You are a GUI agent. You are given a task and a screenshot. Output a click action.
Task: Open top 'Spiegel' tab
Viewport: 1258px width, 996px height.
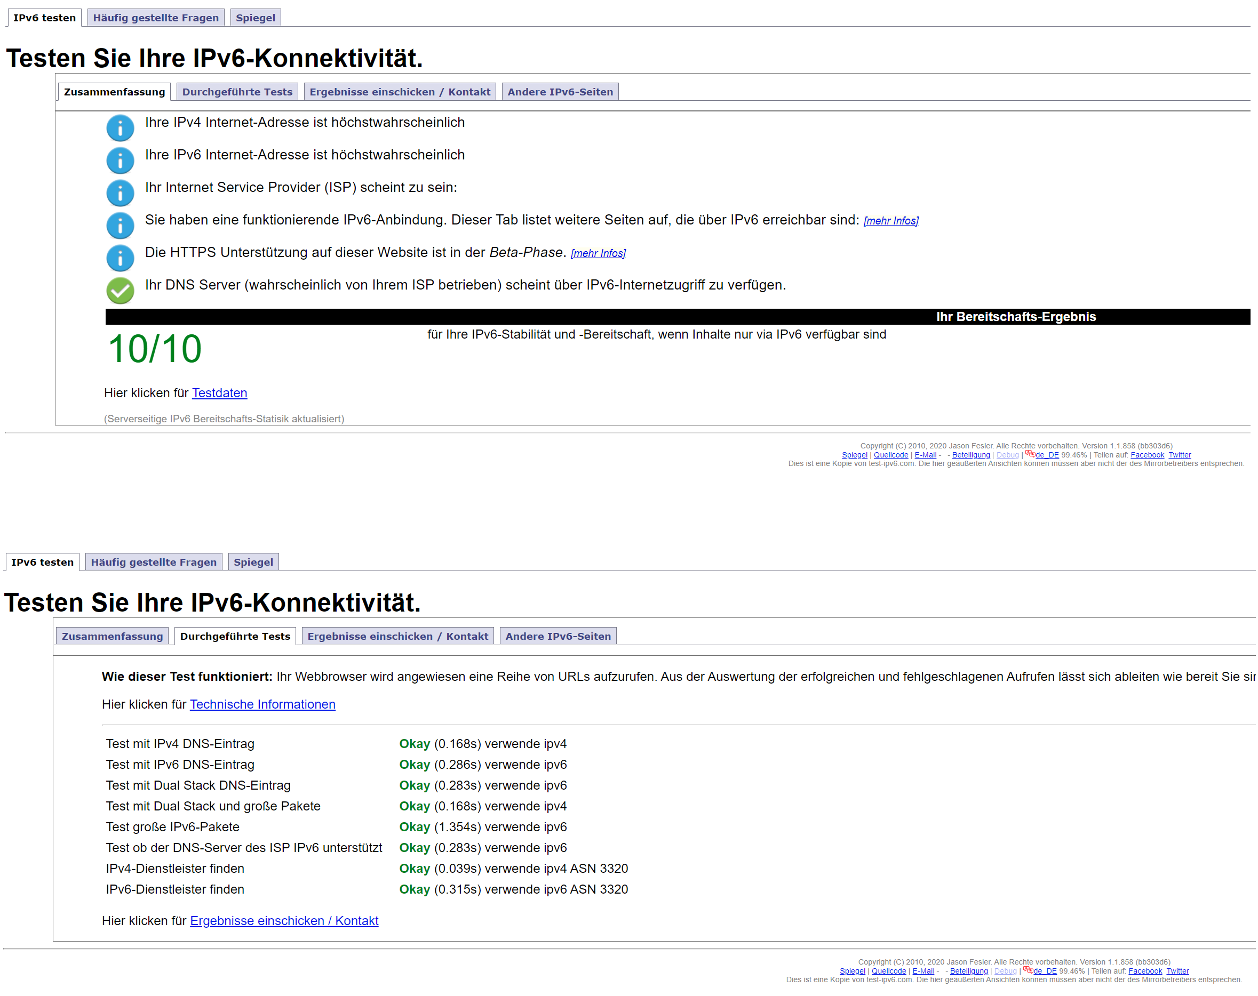tap(255, 18)
